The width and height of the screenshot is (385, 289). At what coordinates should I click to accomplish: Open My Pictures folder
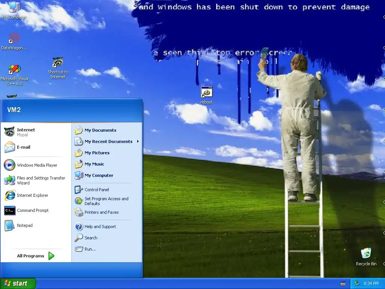point(107,153)
